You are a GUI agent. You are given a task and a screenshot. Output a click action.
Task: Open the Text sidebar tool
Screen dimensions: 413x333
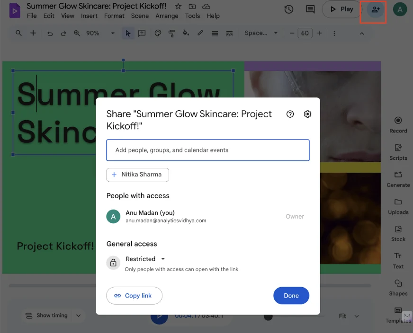click(398, 261)
